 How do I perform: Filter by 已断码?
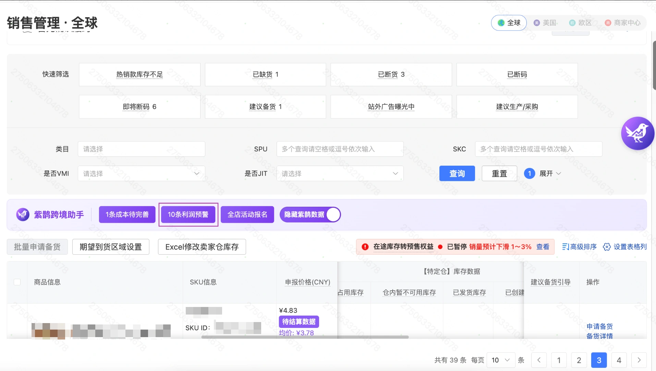click(x=517, y=75)
